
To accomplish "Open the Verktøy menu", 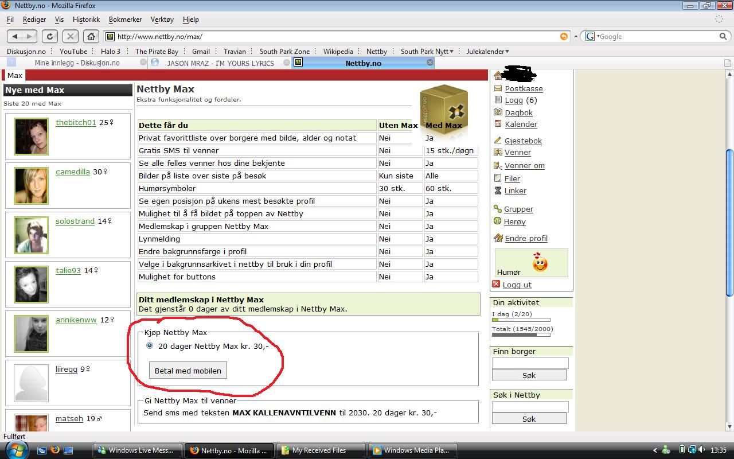I will click(162, 19).
